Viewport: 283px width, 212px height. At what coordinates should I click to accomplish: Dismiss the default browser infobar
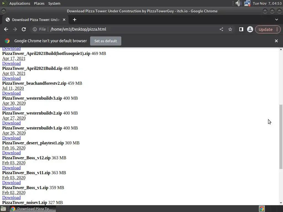point(276,41)
